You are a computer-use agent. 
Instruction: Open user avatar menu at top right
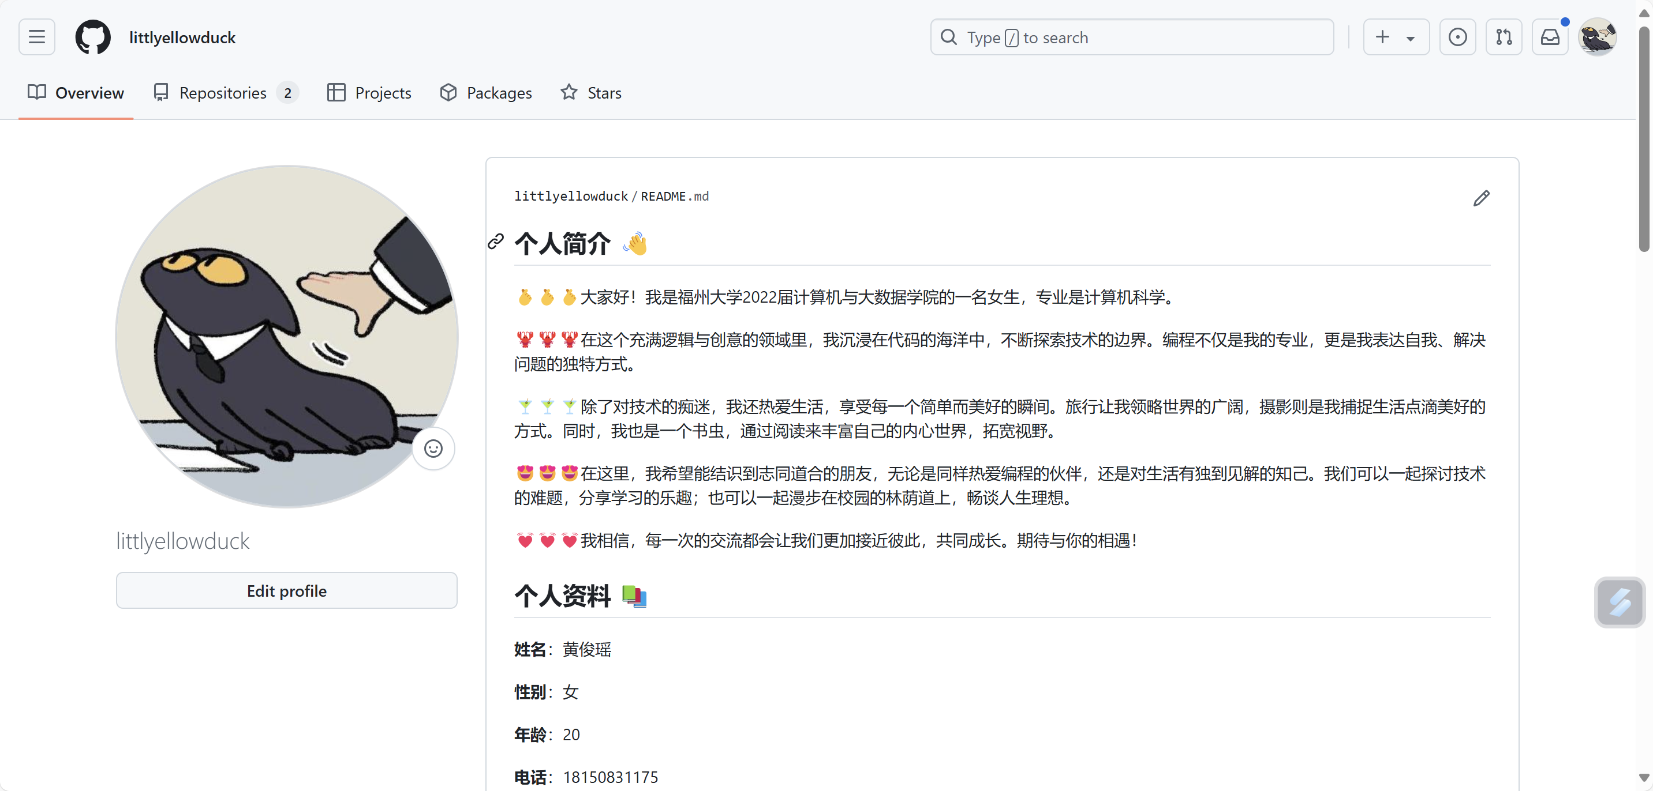(x=1597, y=37)
